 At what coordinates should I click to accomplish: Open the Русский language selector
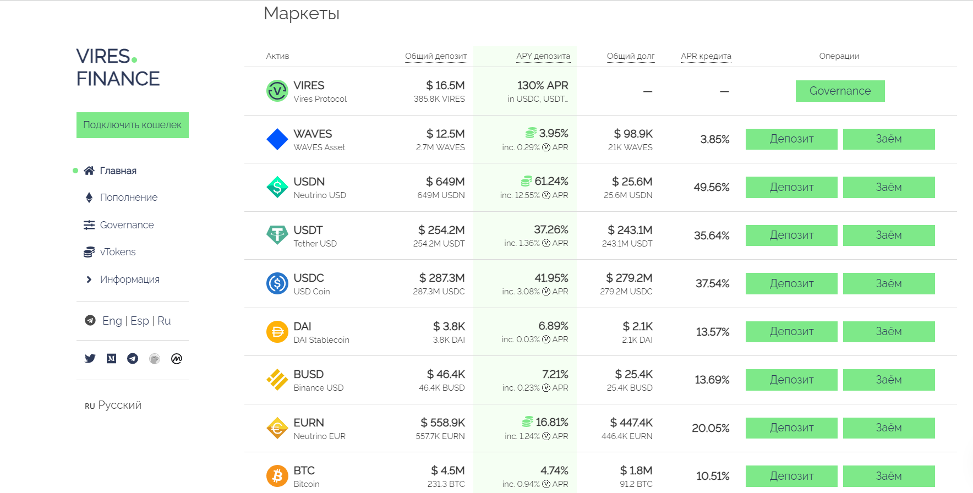pos(113,404)
